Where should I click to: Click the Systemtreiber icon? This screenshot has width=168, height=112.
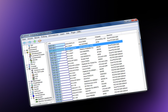[31, 58]
